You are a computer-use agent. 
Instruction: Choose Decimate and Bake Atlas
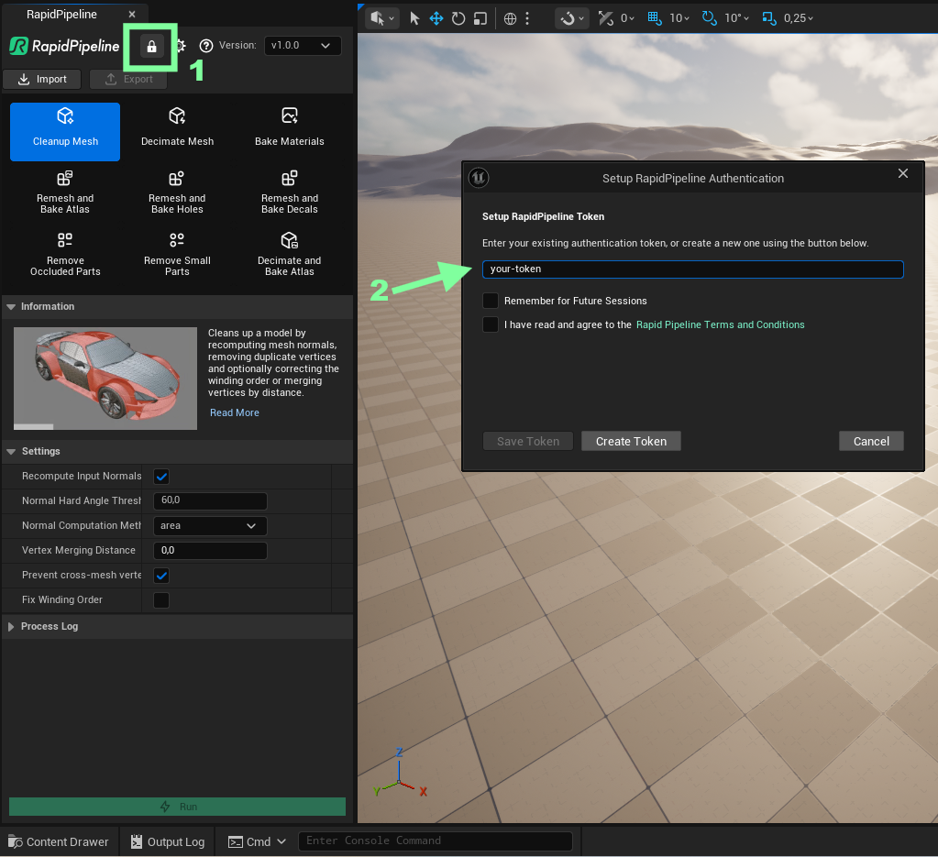tap(290, 255)
